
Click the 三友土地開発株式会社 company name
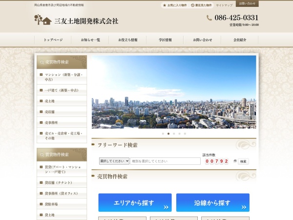pyautogui.click(x=86, y=21)
